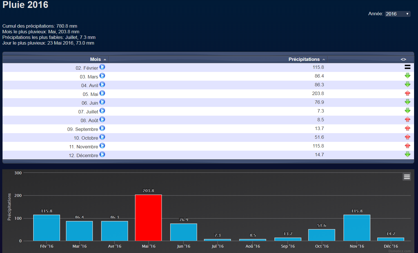The width and height of the screenshot is (418, 253).
Task: Click the '10. Octobre' month label
Action: 86,138
